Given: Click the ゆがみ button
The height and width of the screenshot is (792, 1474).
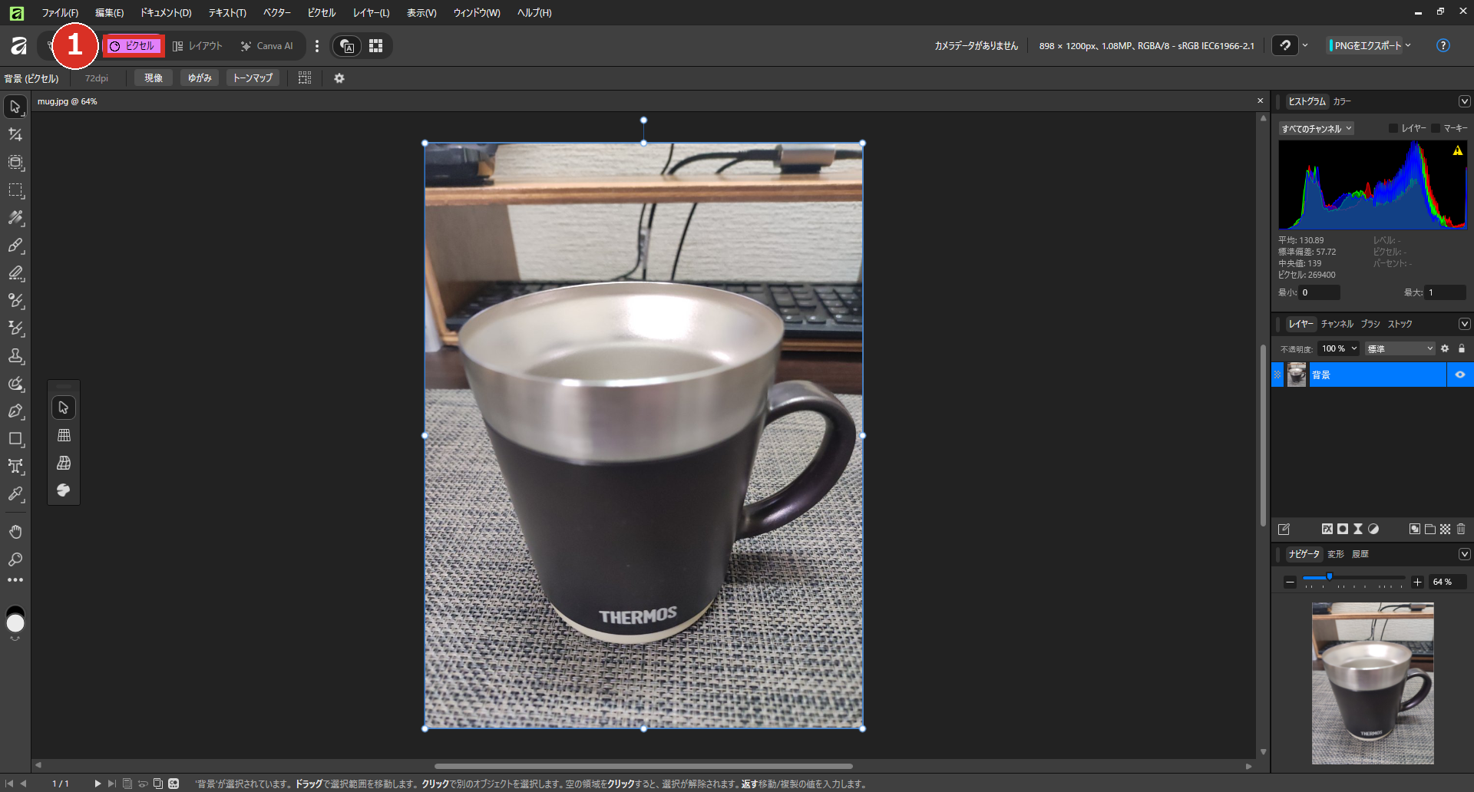Looking at the screenshot, I should click(x=200, y=78).
